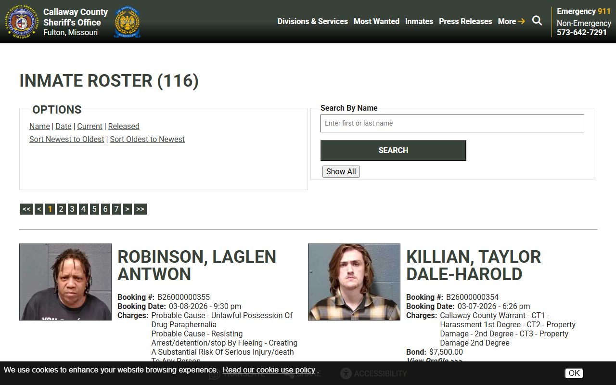This screenshot has width=616, height=385.
Task: Go to previous page with < button
Action: point(39,209)
